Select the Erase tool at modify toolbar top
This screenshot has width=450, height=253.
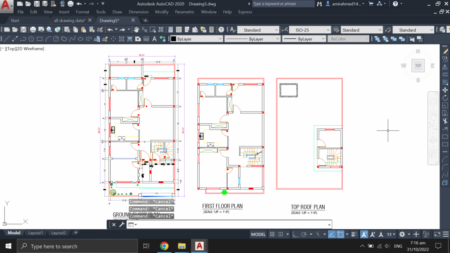(445, 51)
